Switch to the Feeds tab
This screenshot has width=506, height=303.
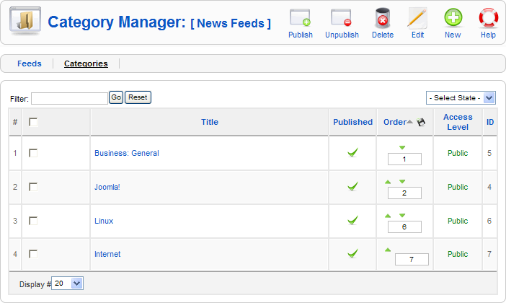[30, 63]
